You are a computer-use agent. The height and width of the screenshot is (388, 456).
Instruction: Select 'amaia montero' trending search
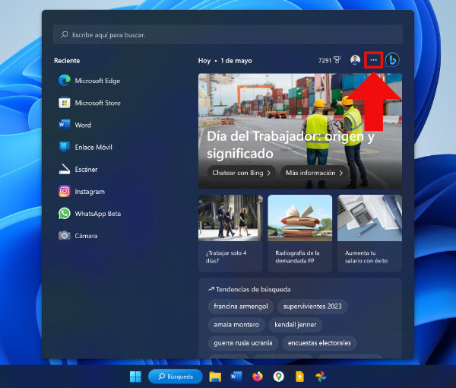[x=236, y=325]
